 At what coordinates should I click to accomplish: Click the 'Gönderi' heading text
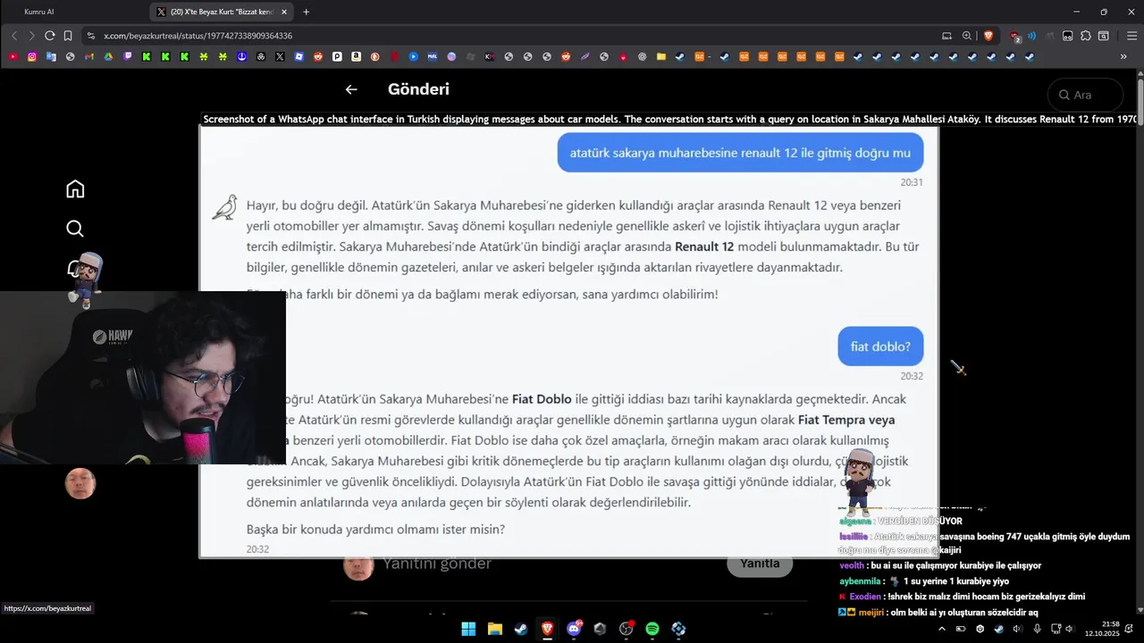pyautogui.click(x=418, y=89)
